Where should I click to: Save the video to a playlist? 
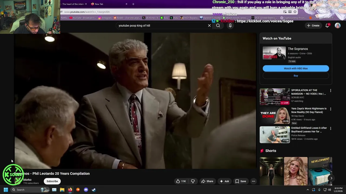click(241, 181)
